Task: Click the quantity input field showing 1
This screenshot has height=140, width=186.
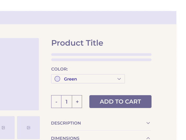Action: click(x=67, y=102)
